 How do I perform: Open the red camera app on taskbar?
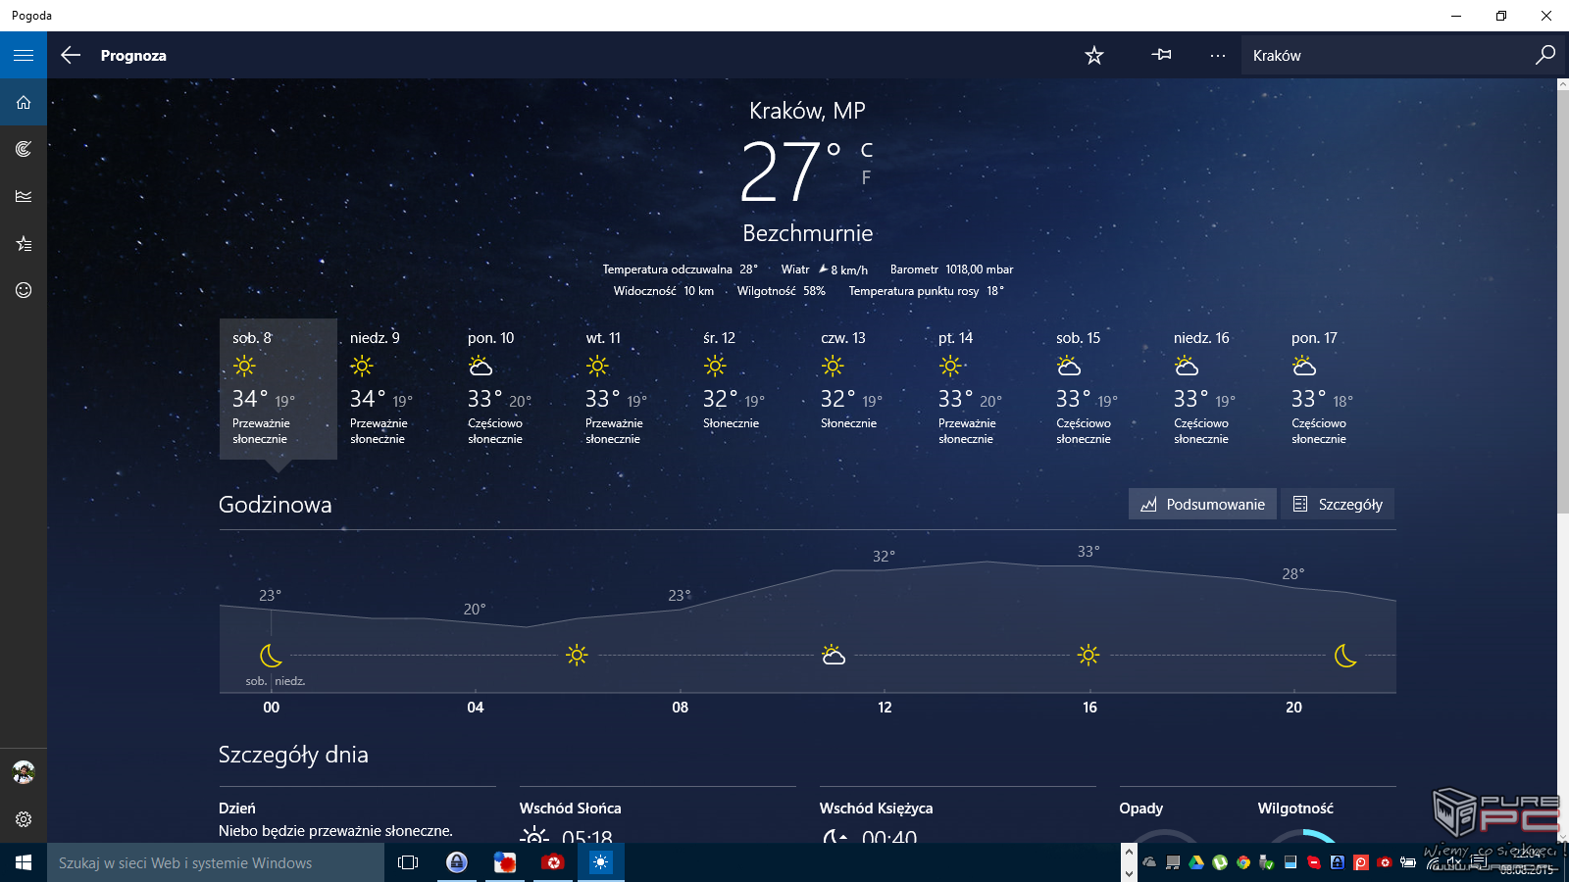tap(553, 862)
